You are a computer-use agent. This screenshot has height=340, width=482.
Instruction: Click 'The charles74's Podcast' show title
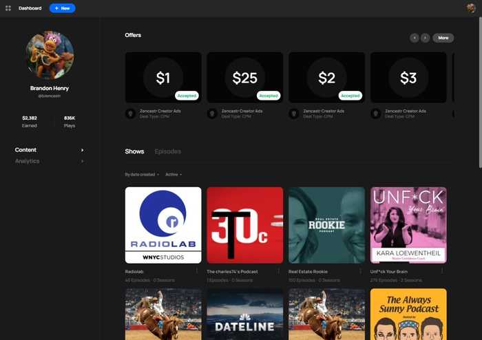click(x=233, y=271)
